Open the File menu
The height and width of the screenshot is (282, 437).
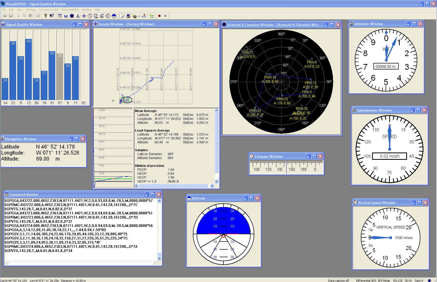coord(4,10)
